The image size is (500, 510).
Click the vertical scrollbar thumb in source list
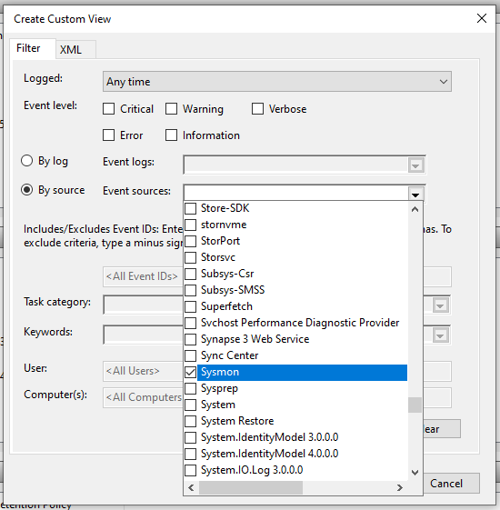coord(415,405)
